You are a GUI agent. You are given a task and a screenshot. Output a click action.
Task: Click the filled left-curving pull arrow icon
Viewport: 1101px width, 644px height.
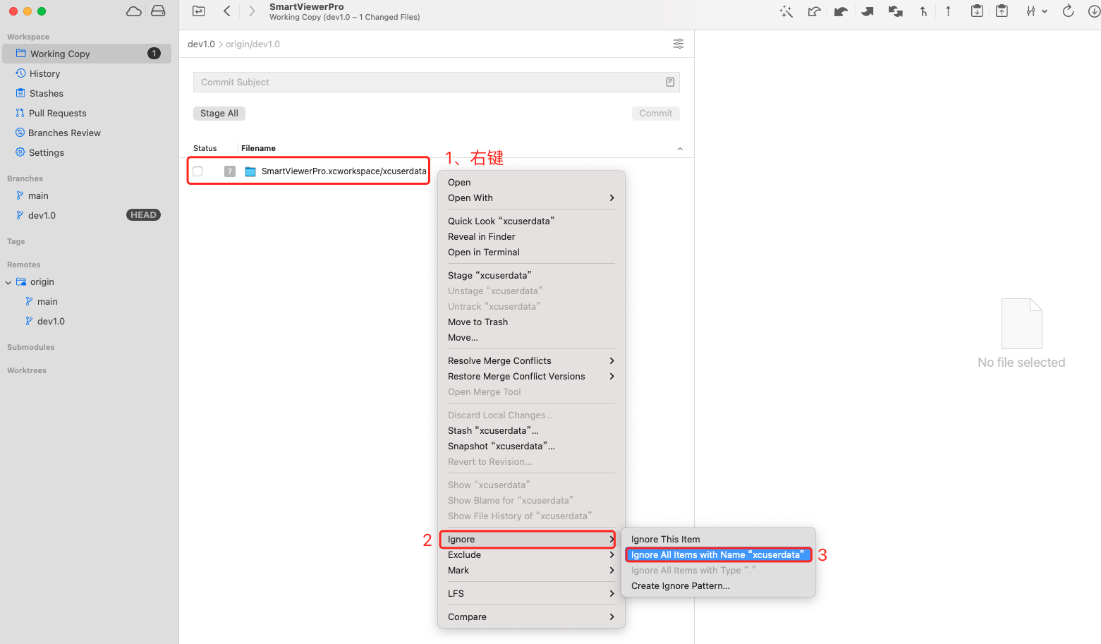(841, 11)
